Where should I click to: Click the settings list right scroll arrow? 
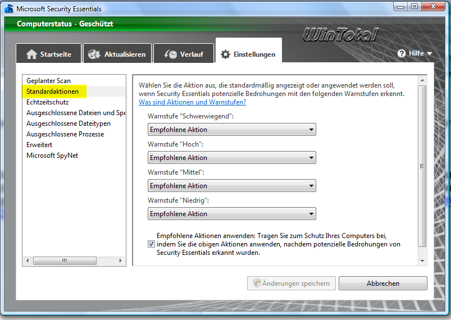[121, 261]
